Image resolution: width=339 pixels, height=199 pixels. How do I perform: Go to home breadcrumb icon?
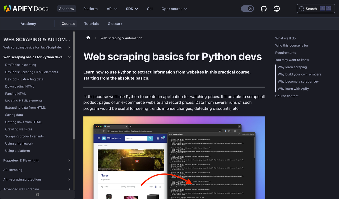pyautogui.click(x=88, y=38)
